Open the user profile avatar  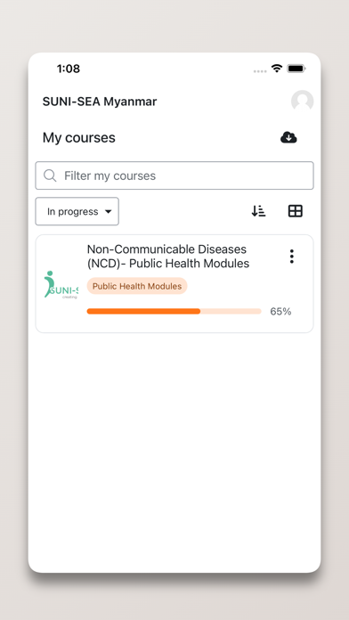point(303,102)
